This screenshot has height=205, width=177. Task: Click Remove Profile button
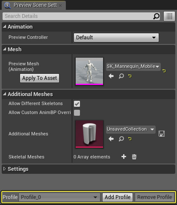[x=154, y=197]
